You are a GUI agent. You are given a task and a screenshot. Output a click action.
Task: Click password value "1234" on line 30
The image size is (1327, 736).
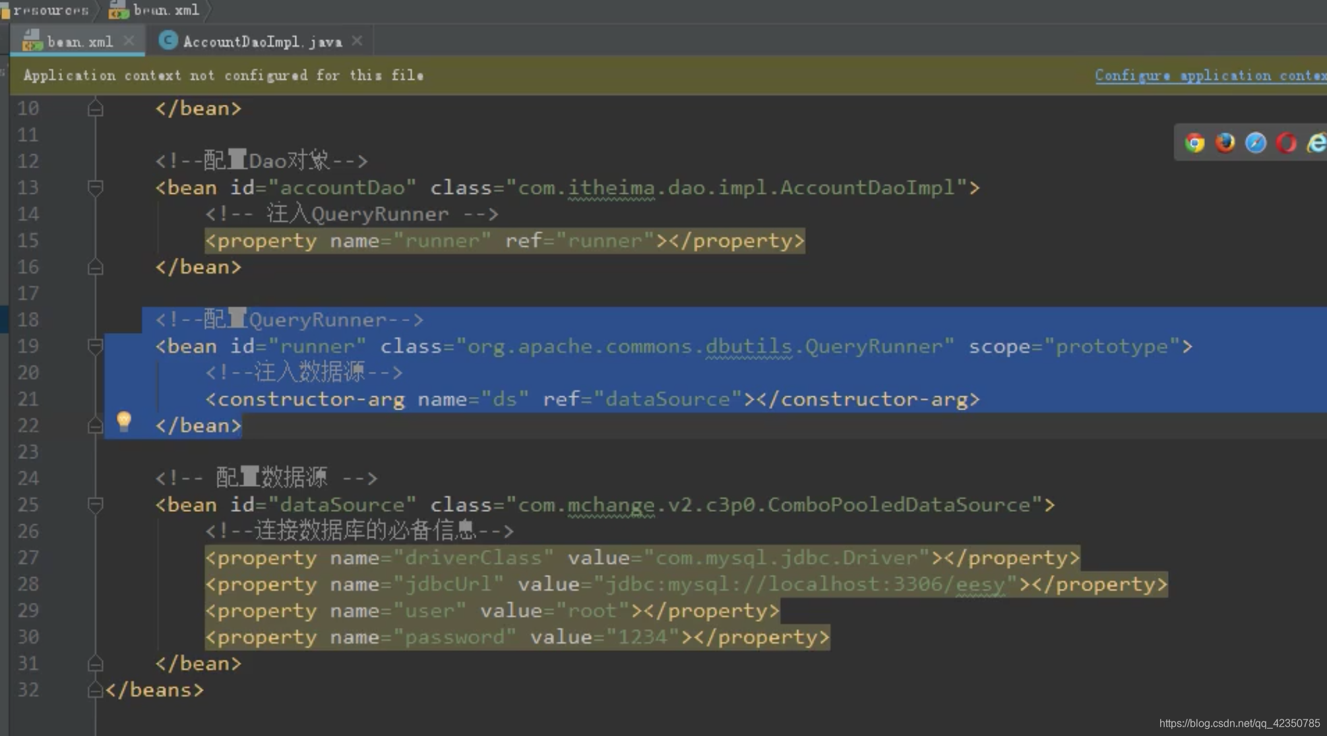pos(642,637)
